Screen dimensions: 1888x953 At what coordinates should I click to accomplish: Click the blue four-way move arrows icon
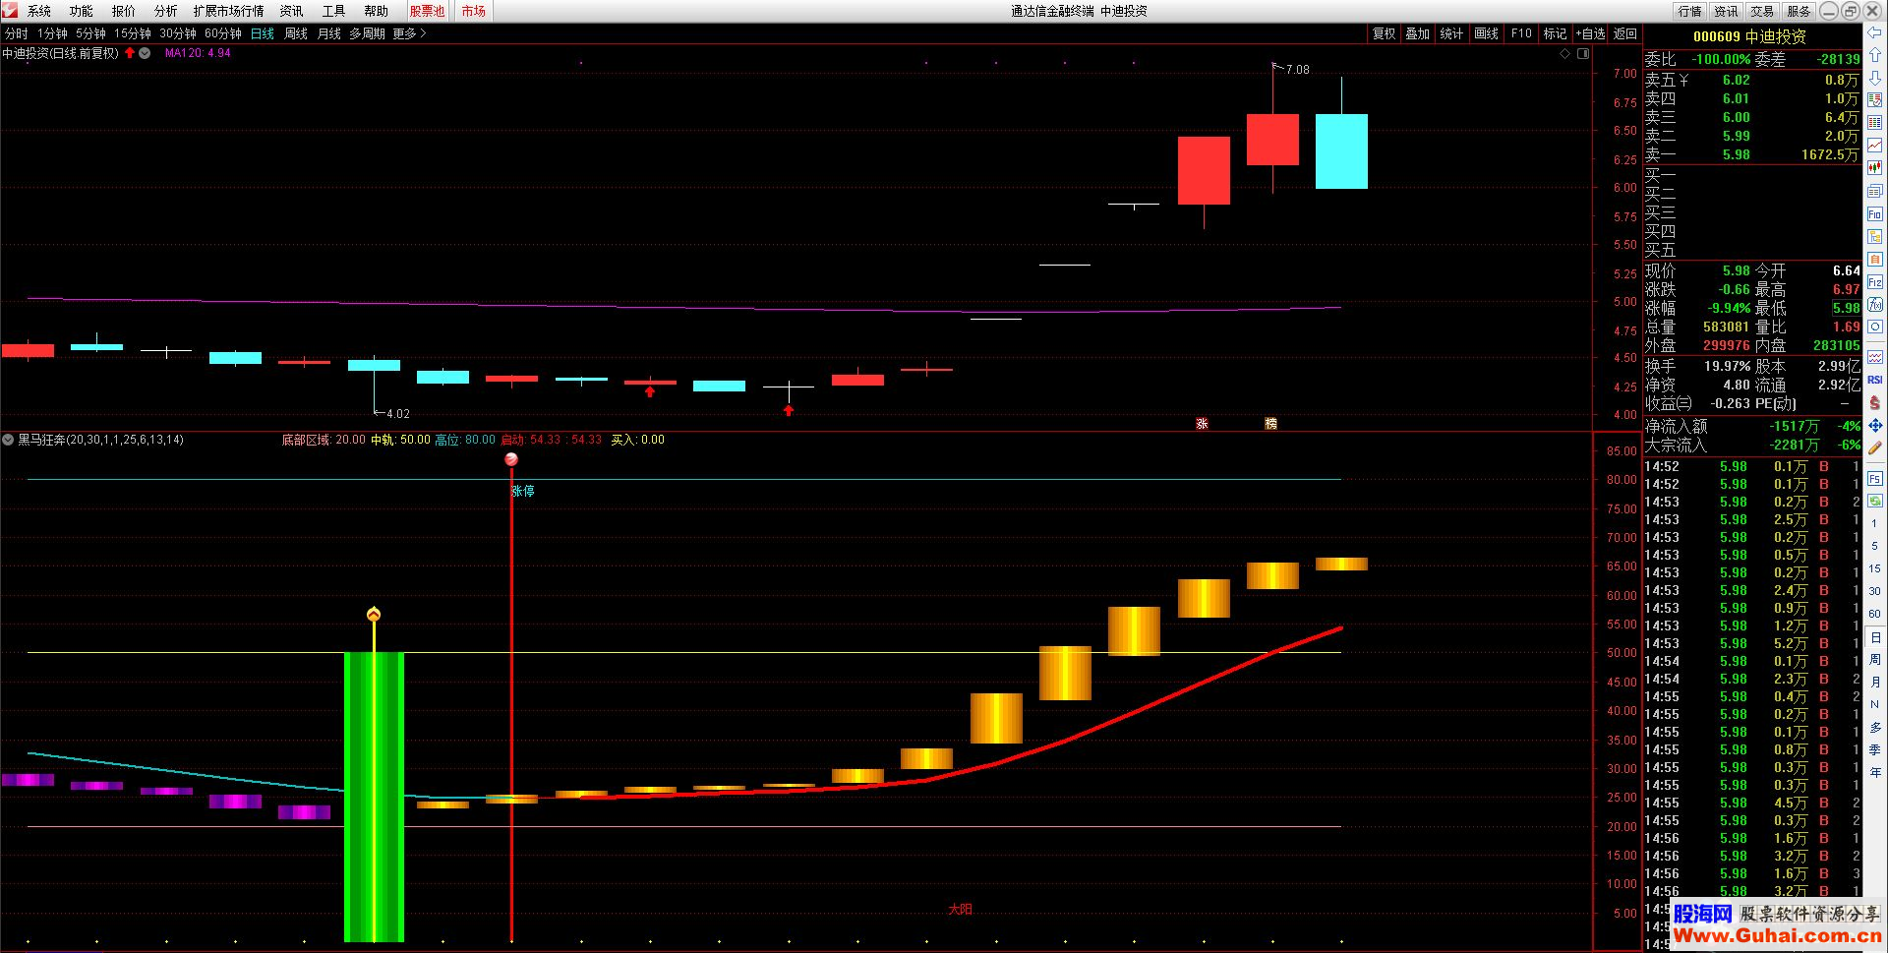1875,425
